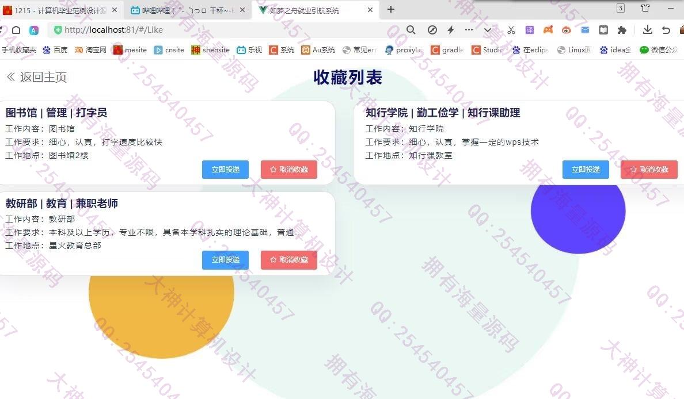Open the 在eclips bookmark
This screenshot has height=399, width=684.
(530, 50)
